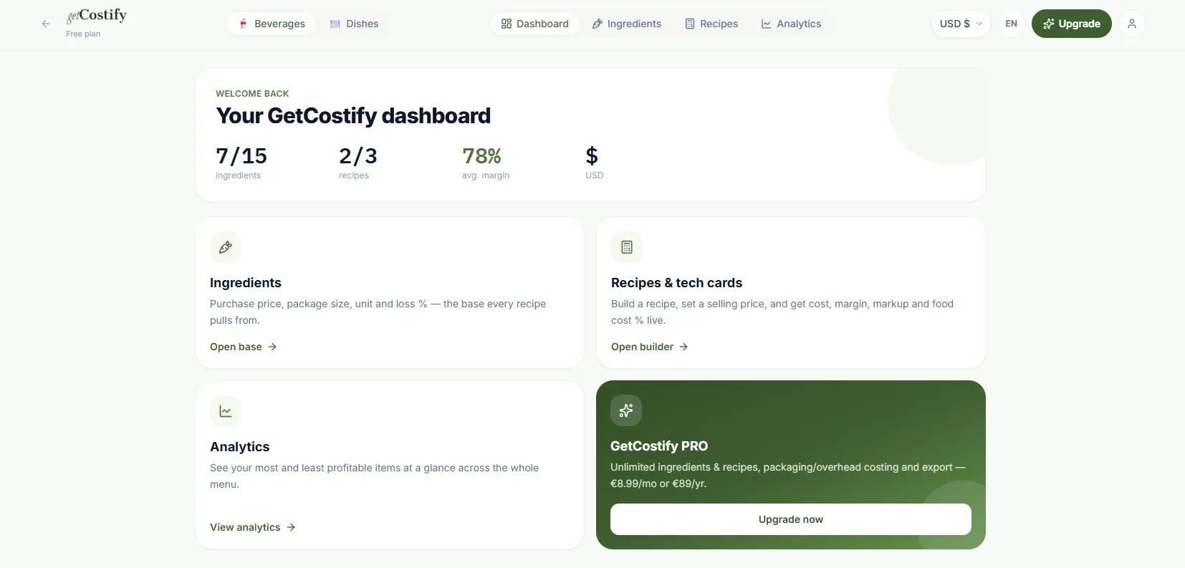Click the Your GetCostify dashboard title
Viewport: 1185px width, 568px height.
pyautogui.click(x=353, y=115)
